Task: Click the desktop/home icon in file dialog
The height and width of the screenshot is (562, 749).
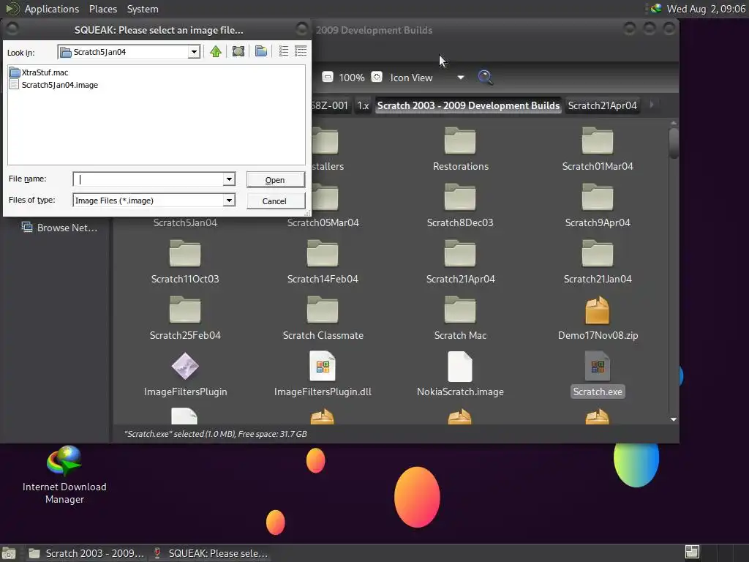Action: coord(238,52)
